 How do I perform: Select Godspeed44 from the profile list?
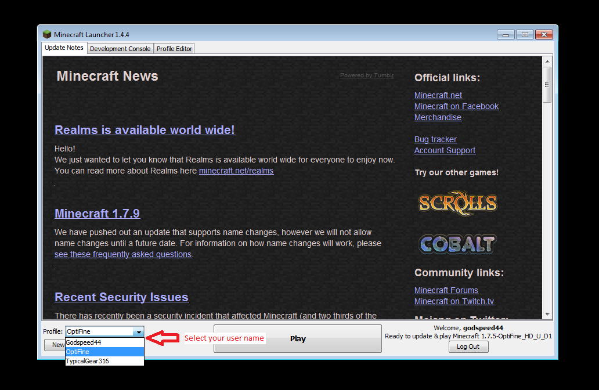[x=104, y=342]
